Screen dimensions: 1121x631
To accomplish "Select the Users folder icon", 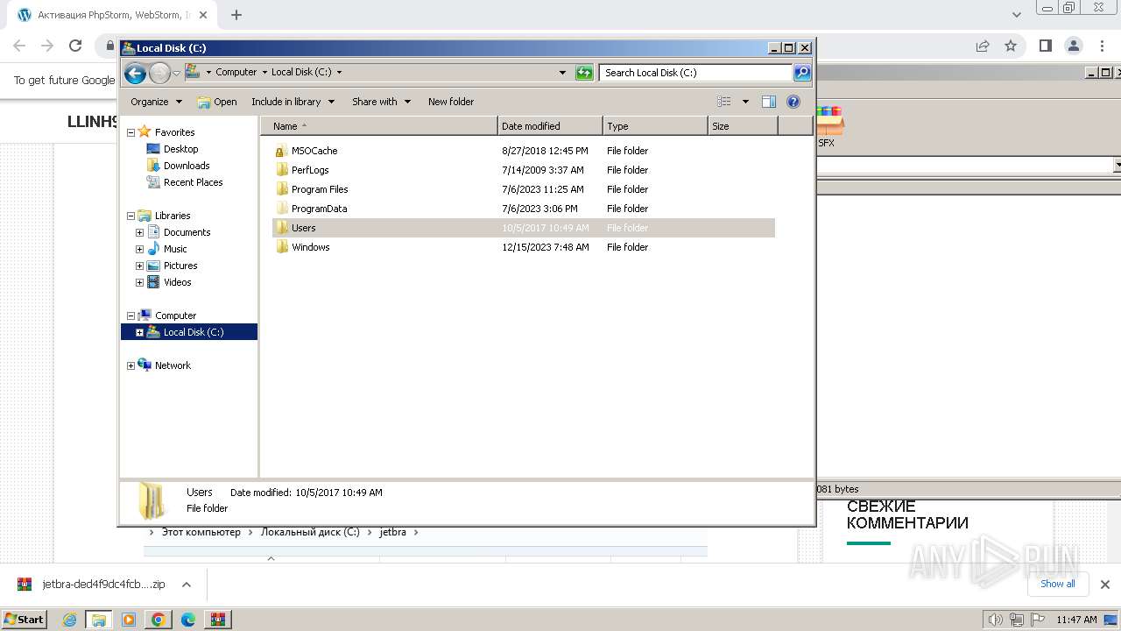I will tap(281, 228).
